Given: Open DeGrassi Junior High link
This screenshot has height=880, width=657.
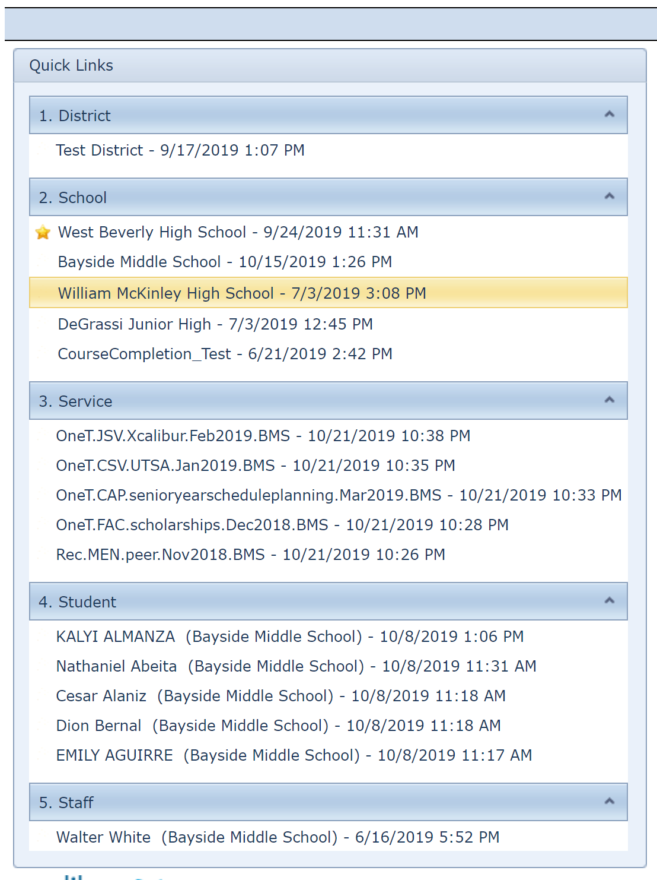Looking at the screenshot, I should point(215,324).
